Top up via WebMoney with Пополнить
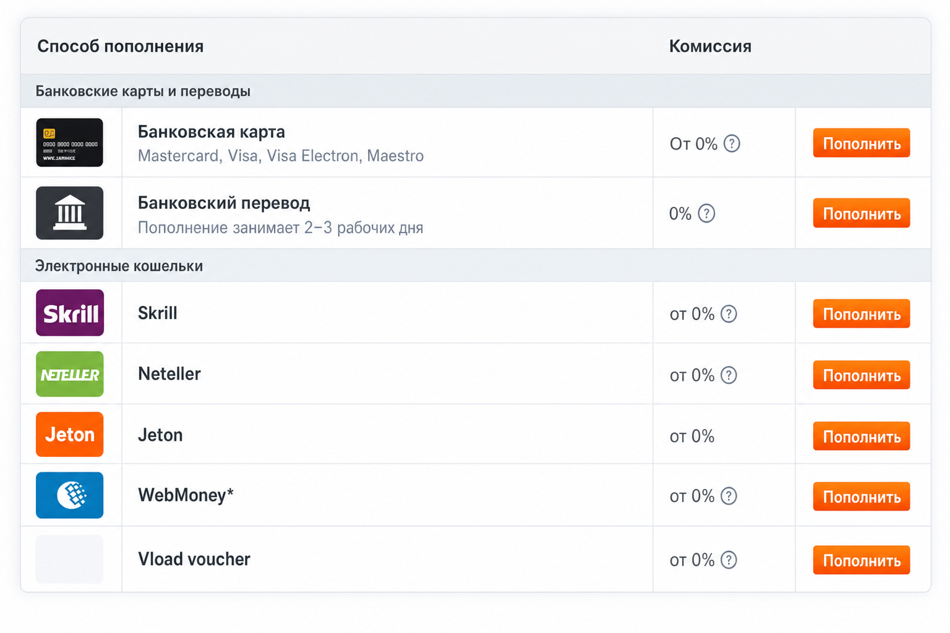The image size is (950, 633). tap(862, 496)
